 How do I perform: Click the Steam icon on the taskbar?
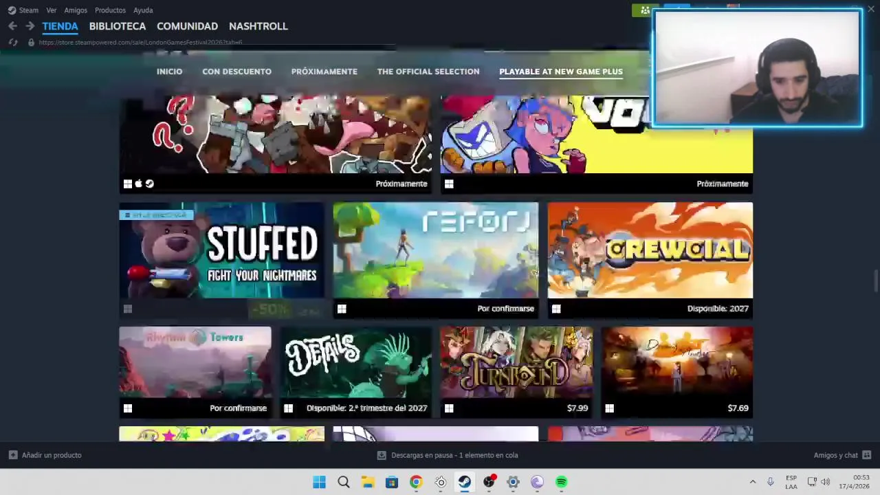(465, 482)
